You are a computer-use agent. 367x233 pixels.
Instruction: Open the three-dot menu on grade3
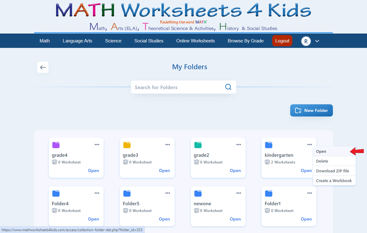168,145
